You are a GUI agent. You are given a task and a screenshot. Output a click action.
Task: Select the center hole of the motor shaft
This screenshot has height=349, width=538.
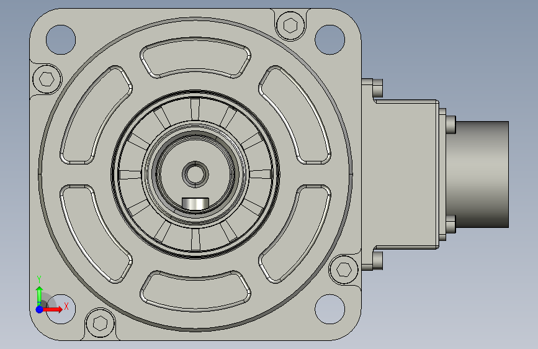point(195,175)
